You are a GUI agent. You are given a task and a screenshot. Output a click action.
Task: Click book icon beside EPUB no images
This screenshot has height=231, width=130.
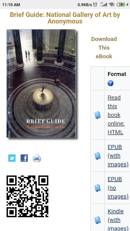[x=97, y=188]
